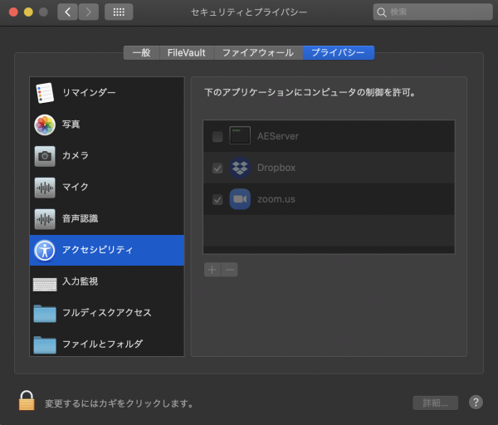498x425 pixels.
Task: Click the 変更するにはカギをクリックします text
Action: click(120, 403)
